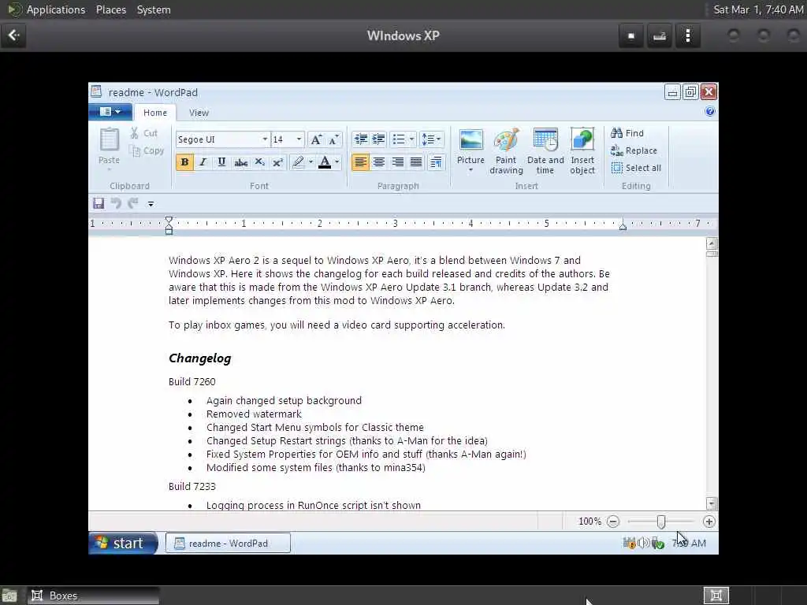
Task: Open the Boxes menu with three dots
Action: pos(687,35)
